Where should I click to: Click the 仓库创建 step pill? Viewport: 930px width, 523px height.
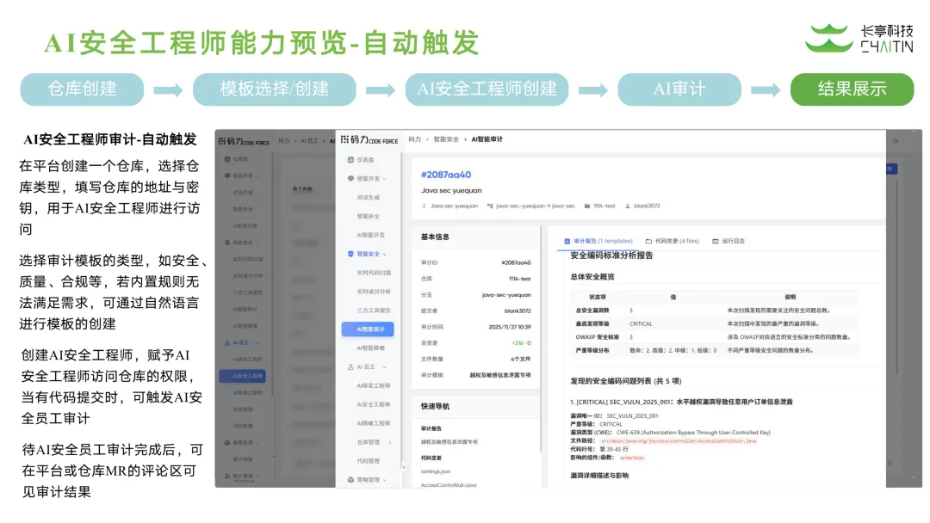[x=82, y=89]
